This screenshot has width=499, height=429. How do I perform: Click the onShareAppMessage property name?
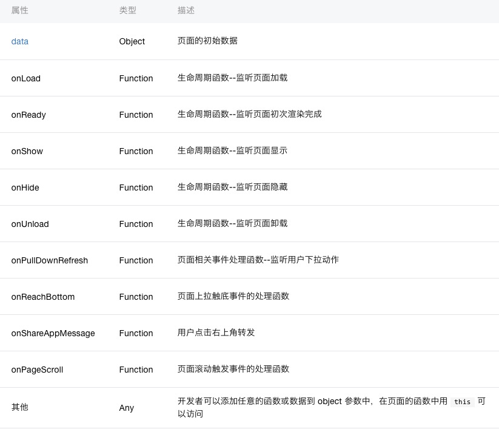coord(53,334)
